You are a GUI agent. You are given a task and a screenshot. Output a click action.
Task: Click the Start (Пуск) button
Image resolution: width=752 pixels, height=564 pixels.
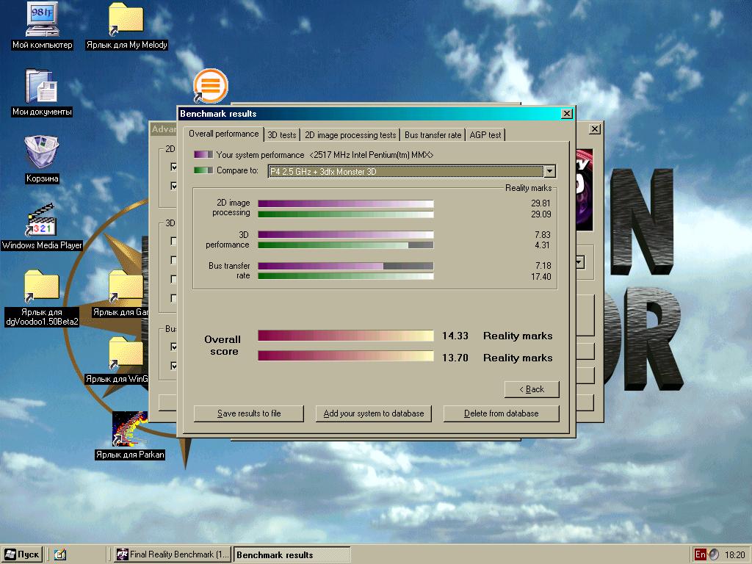coord(22,554)
